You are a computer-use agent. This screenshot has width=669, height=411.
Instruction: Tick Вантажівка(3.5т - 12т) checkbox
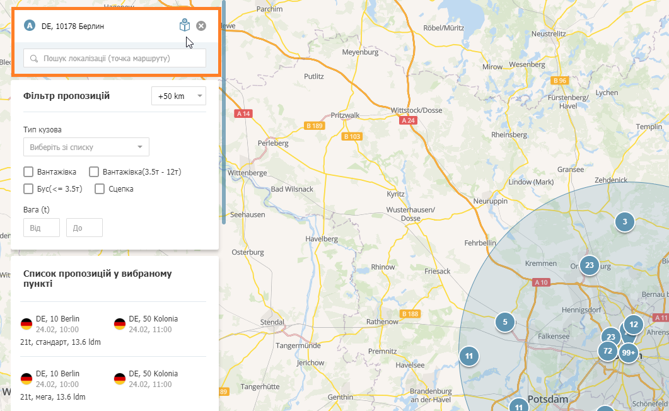pos(94,172)
